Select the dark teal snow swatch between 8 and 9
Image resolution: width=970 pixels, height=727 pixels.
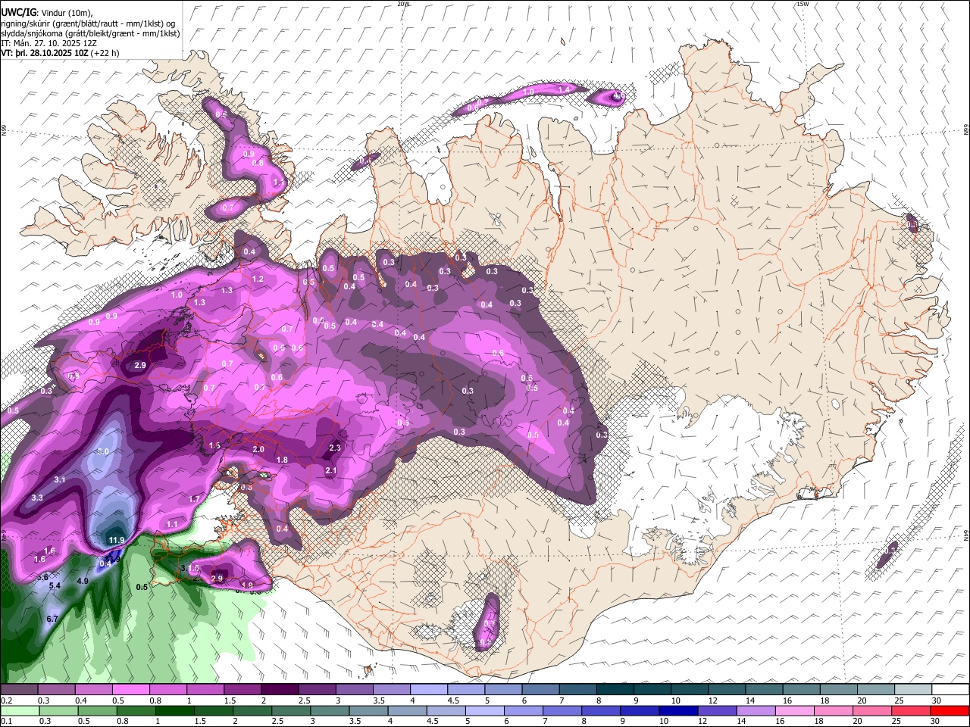point(615,689)
